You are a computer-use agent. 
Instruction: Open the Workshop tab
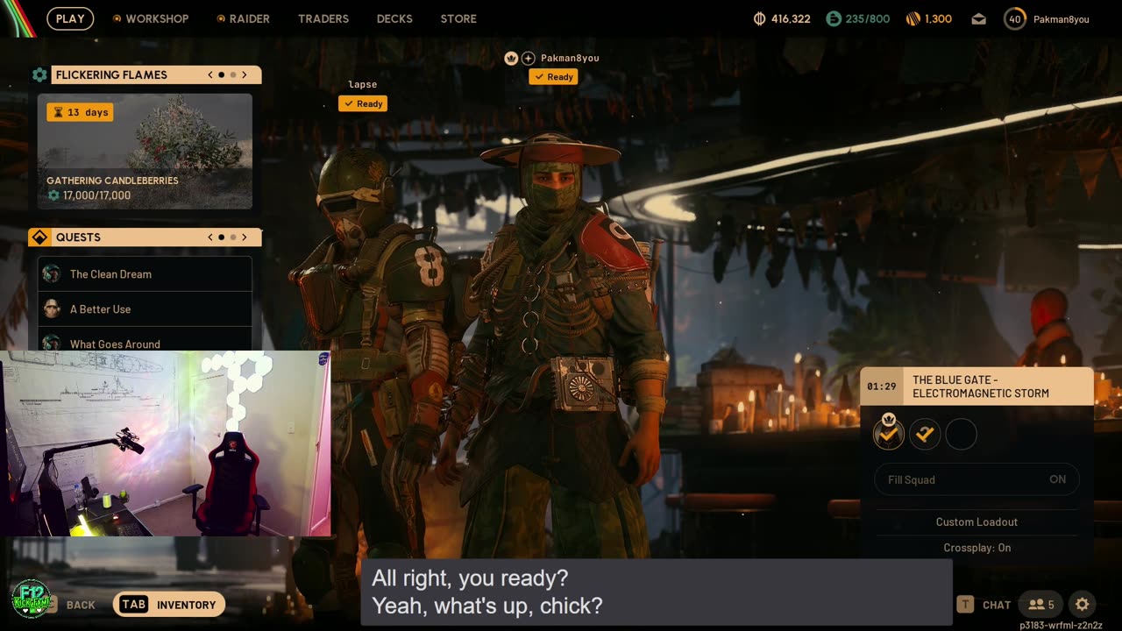click(x=151, y=18)
